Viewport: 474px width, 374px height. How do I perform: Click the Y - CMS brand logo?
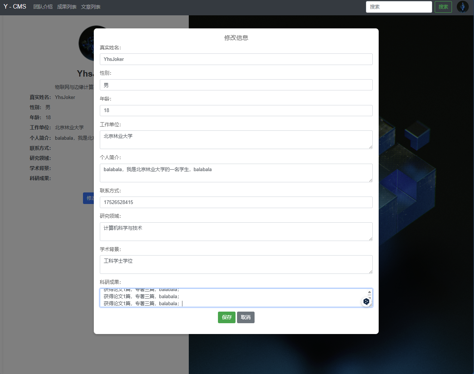[15, 7]
